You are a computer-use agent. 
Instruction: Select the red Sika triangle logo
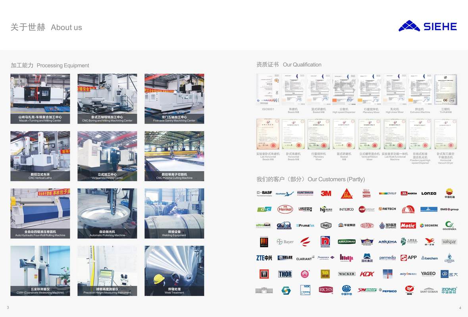[347, 193]
